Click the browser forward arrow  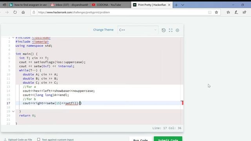pyautogui.click(x=7, y=12)
